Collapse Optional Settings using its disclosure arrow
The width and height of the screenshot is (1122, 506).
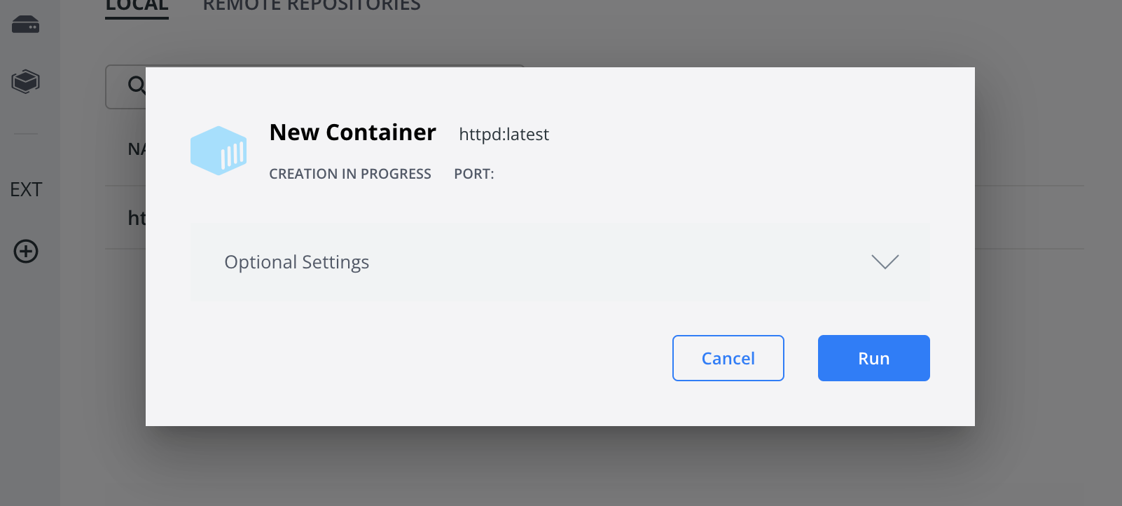(x=885, y=262)
